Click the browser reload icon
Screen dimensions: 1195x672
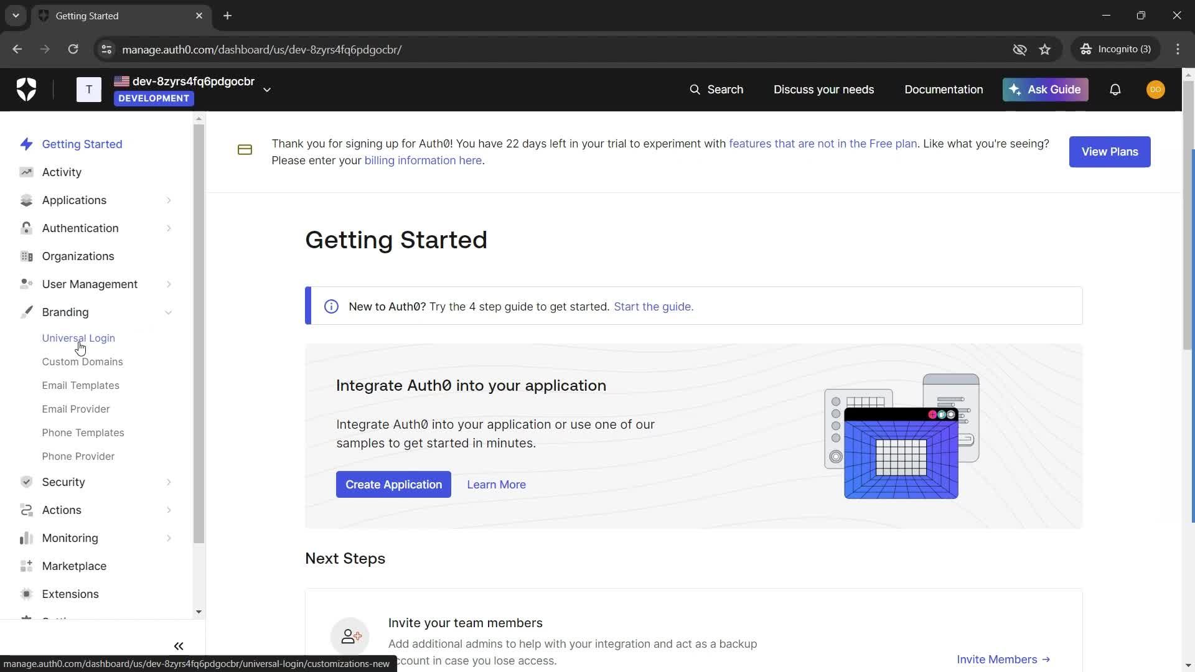click(73, 49)
